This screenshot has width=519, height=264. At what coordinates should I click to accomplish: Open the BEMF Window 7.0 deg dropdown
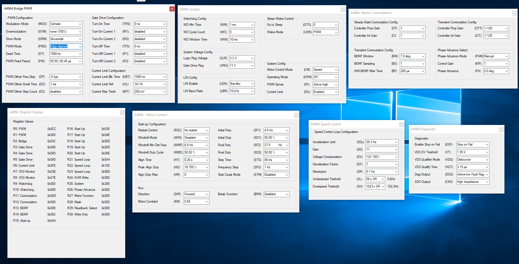(413, 56)
